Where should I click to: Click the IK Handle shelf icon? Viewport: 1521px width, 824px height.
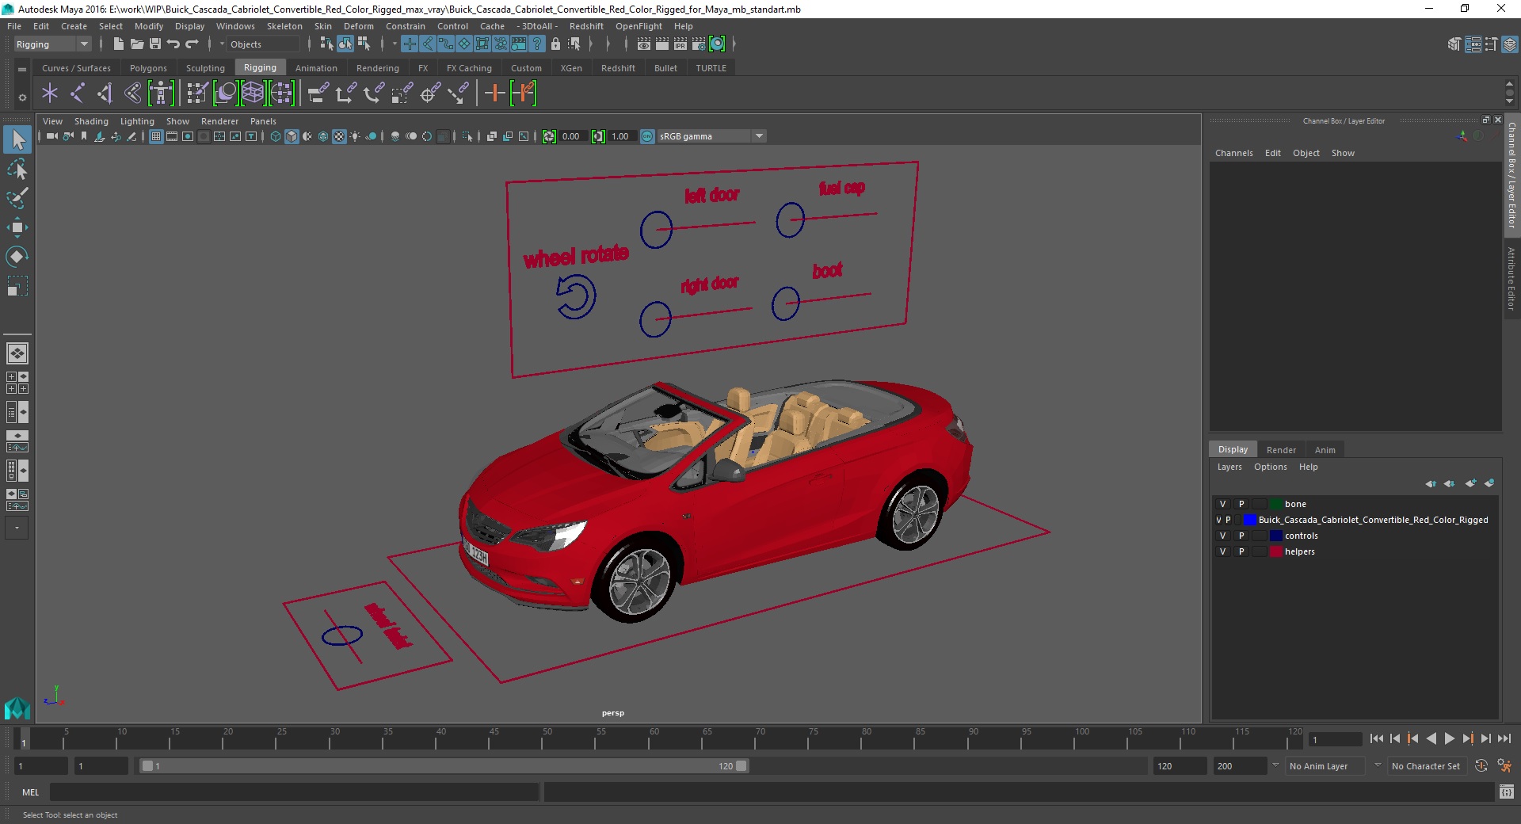coord(105,93)
